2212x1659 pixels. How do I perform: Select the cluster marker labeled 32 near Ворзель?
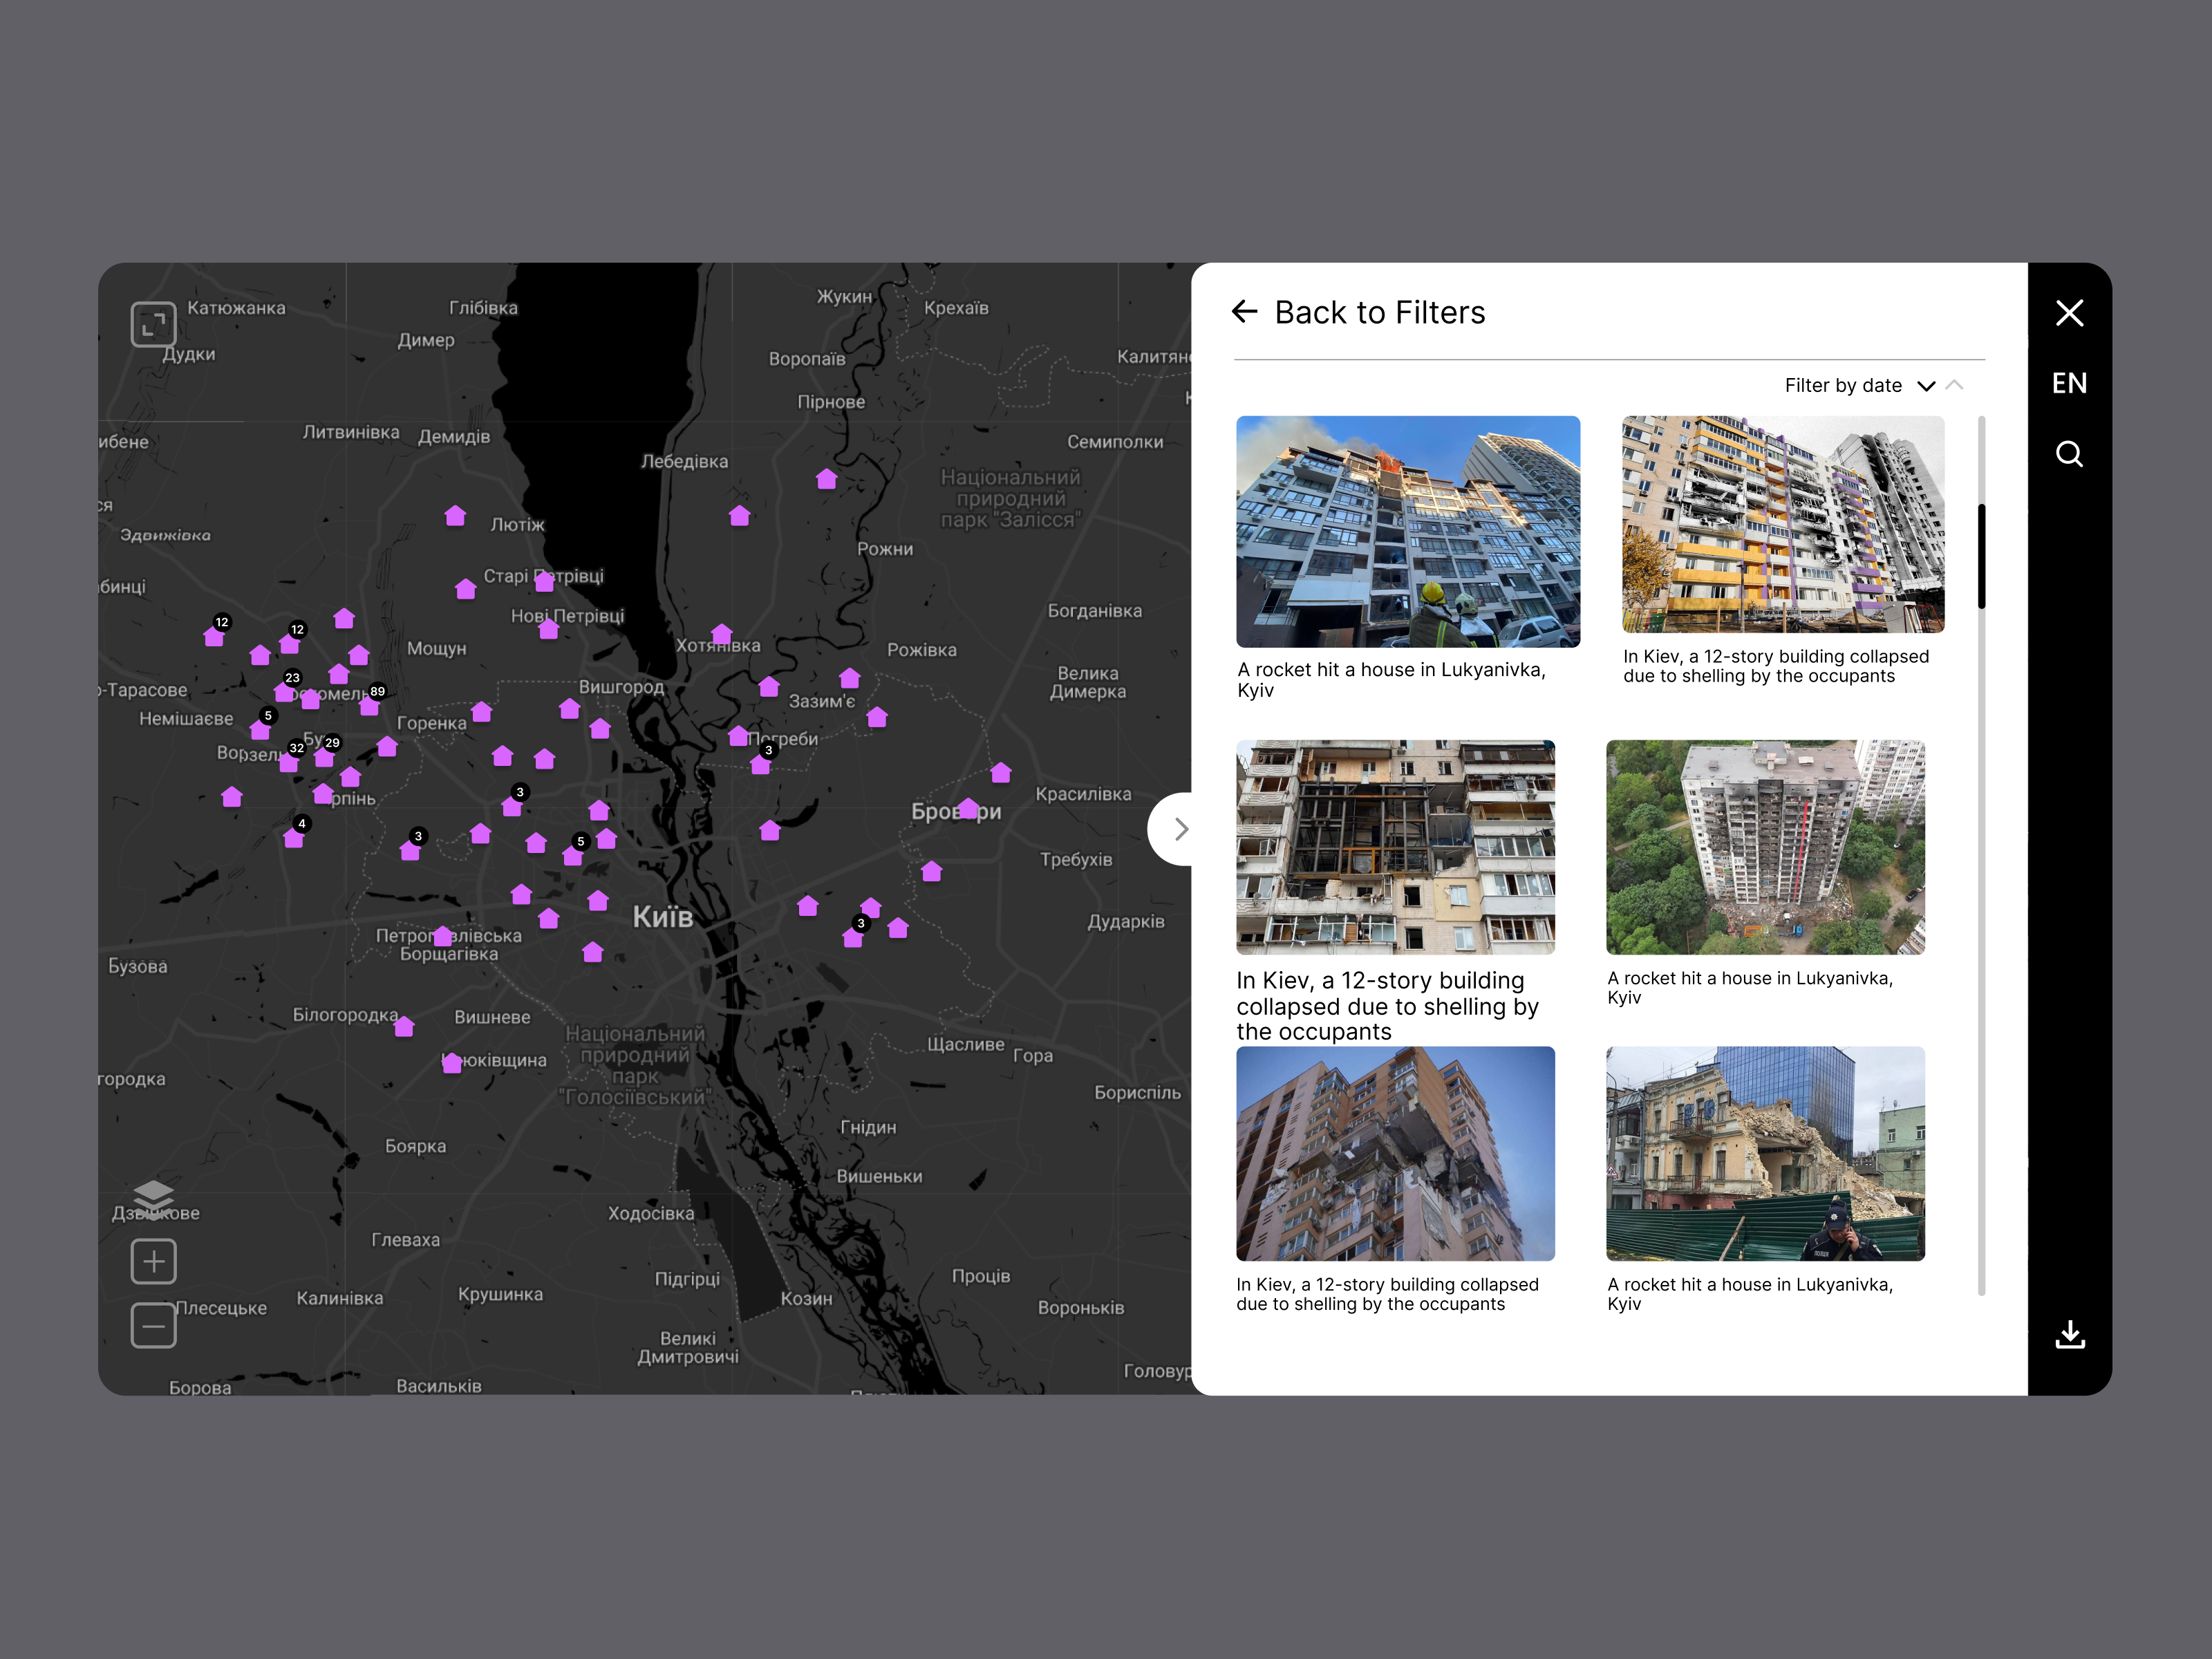[296, 748]
